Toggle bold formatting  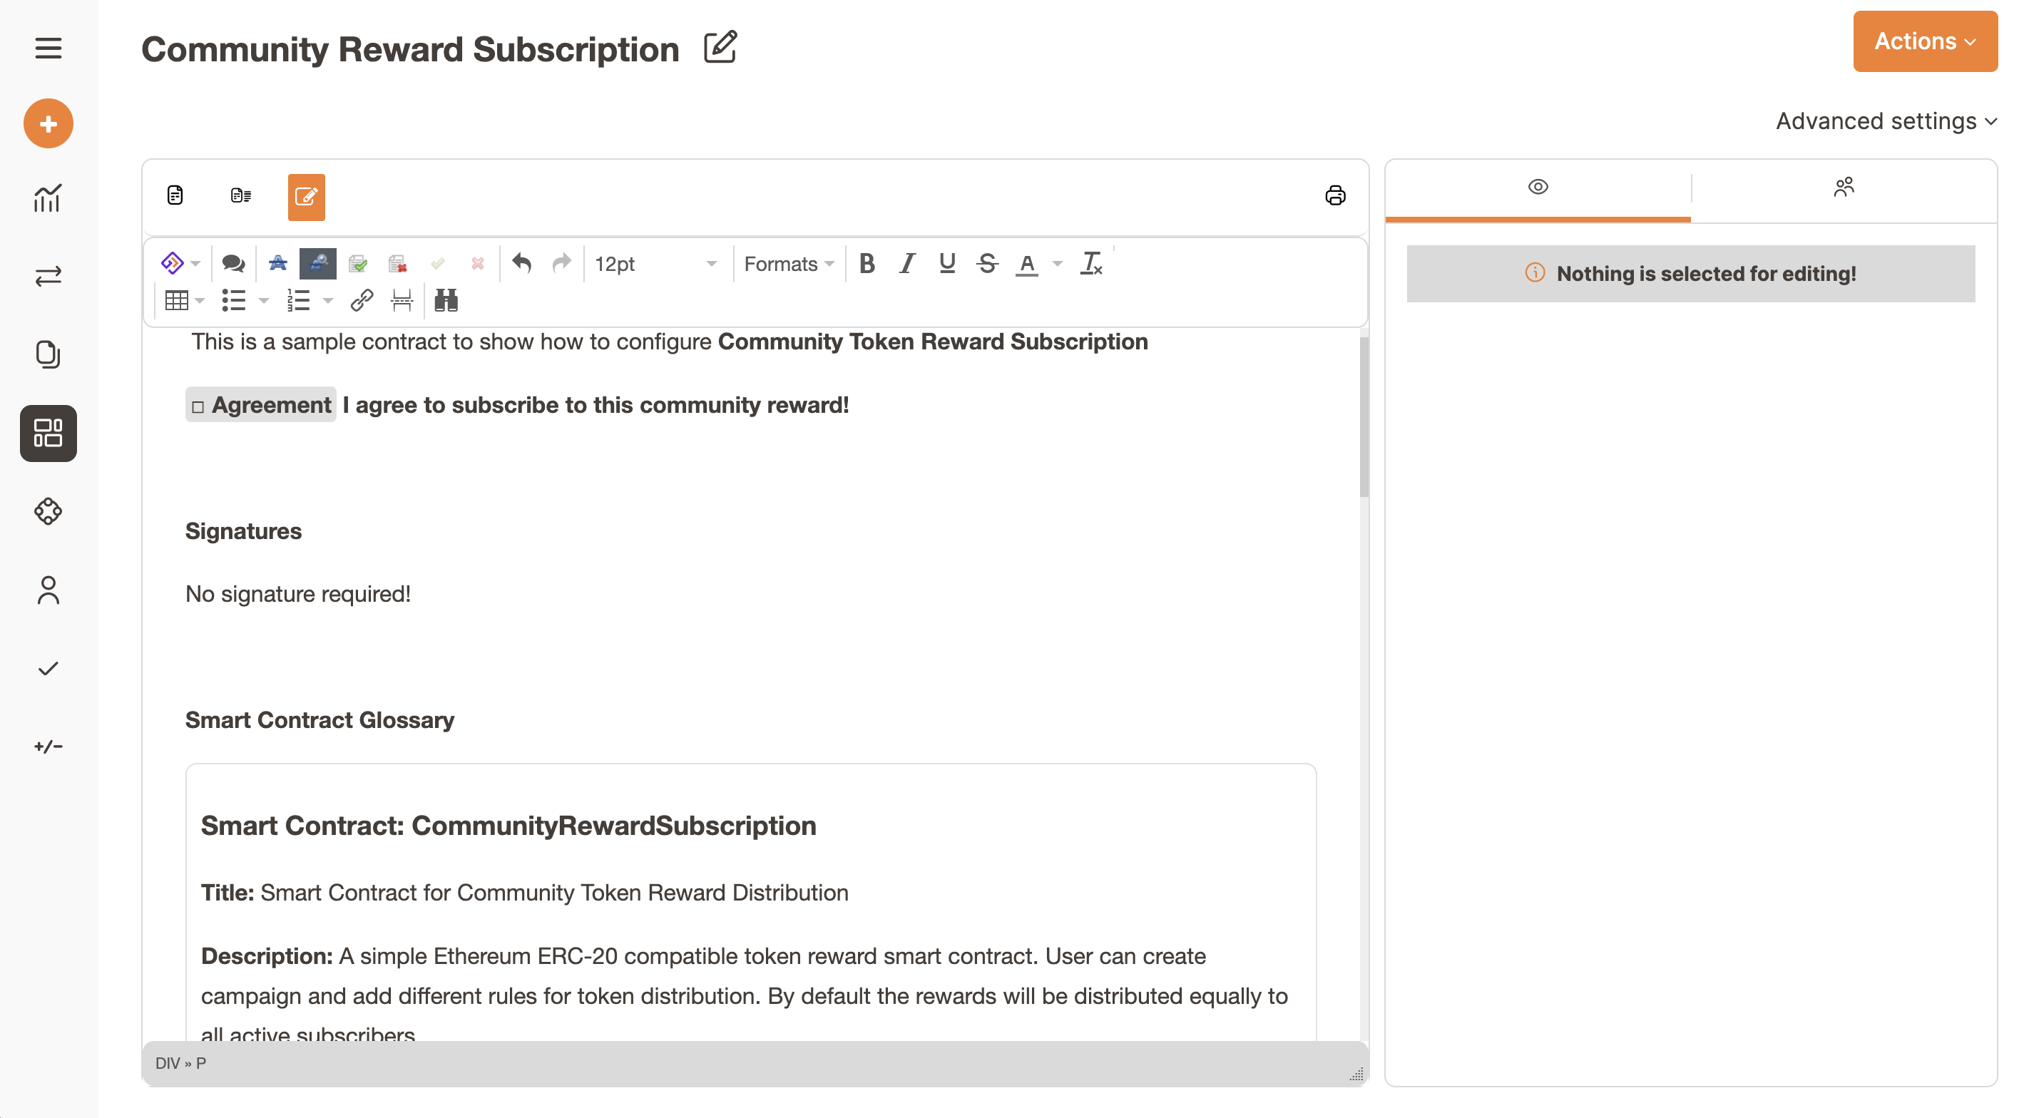pos(867,263)
